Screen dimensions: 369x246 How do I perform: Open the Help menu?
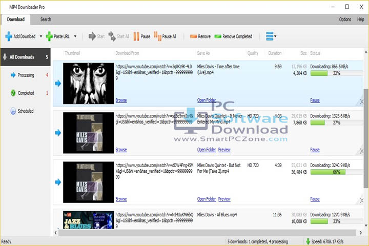tap(360, 19)
